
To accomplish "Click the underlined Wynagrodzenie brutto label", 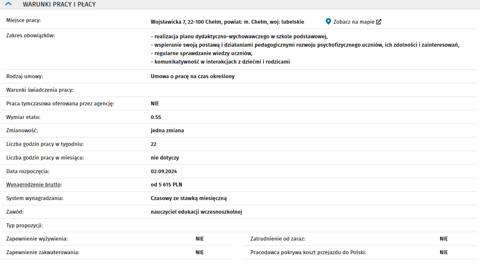I will click(34, 185).
